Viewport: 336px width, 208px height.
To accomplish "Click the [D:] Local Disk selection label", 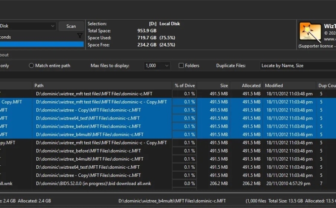I will 164,24.
